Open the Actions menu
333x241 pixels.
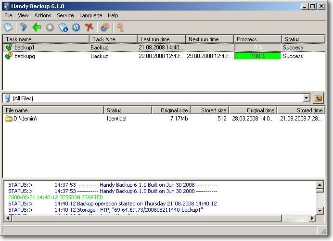click(x=43, y=15)
